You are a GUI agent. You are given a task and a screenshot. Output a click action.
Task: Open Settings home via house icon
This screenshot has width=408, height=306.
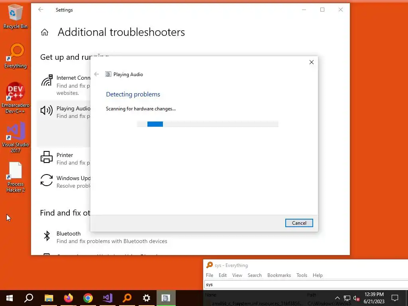pos(45,32)
